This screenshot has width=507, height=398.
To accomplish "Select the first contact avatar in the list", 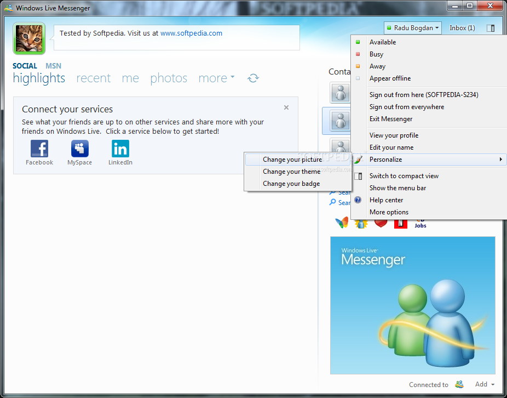I will point(341,92).
